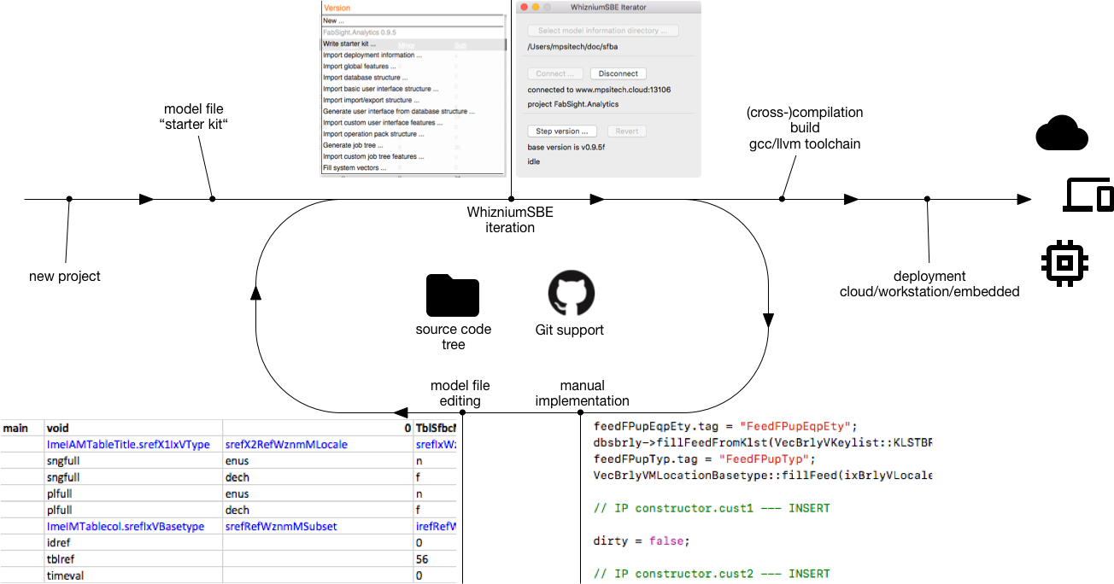Screen dimensions: 1114x584
Task: Select Generate job tree menu entry
Action: [x=414, y=145]
